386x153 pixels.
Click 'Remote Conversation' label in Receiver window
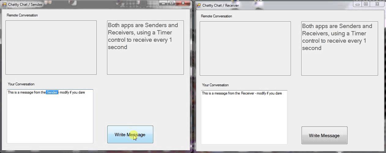tap(217, 16)
